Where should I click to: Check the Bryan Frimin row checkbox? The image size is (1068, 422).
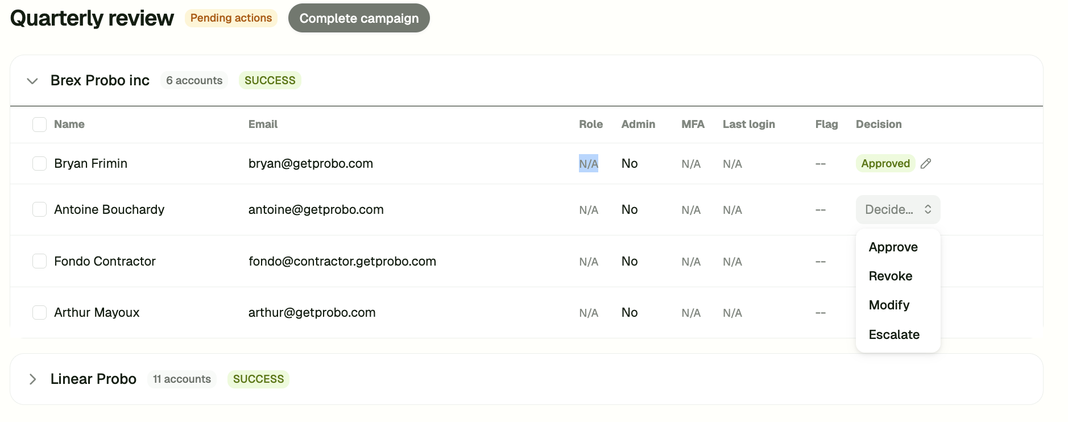[x=39, y=164]
